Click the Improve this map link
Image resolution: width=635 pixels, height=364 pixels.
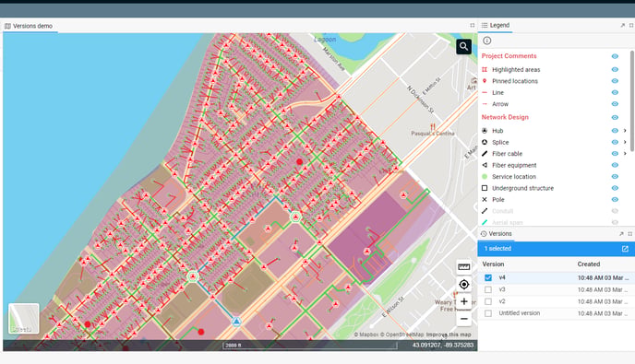coord(449,335)
